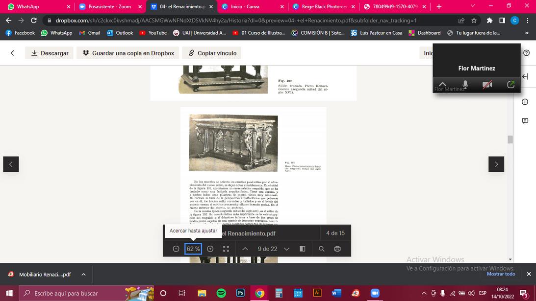The height and width of the screenshot is (301, 536).
Task: Click browser back arrow
Action: pos(8,21)
